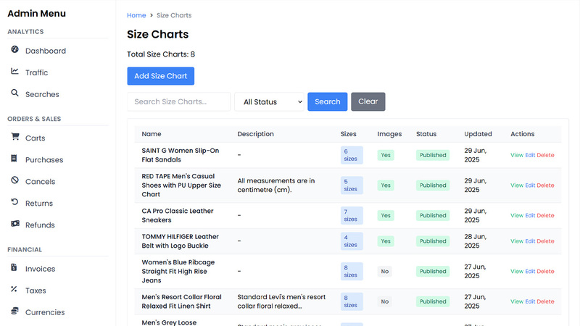Click 'Standard Levi's men's resort' description
The image size is (580, 326).
tap(281, 301)
